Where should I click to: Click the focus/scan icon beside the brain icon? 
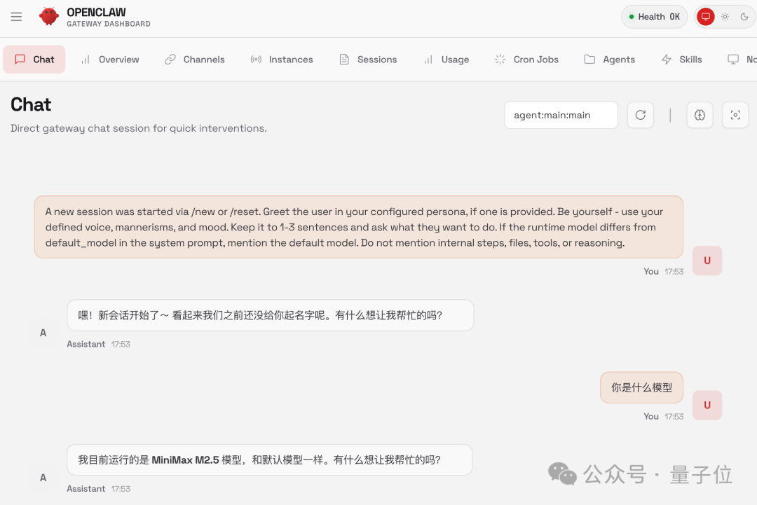click(x=735, y=115)
